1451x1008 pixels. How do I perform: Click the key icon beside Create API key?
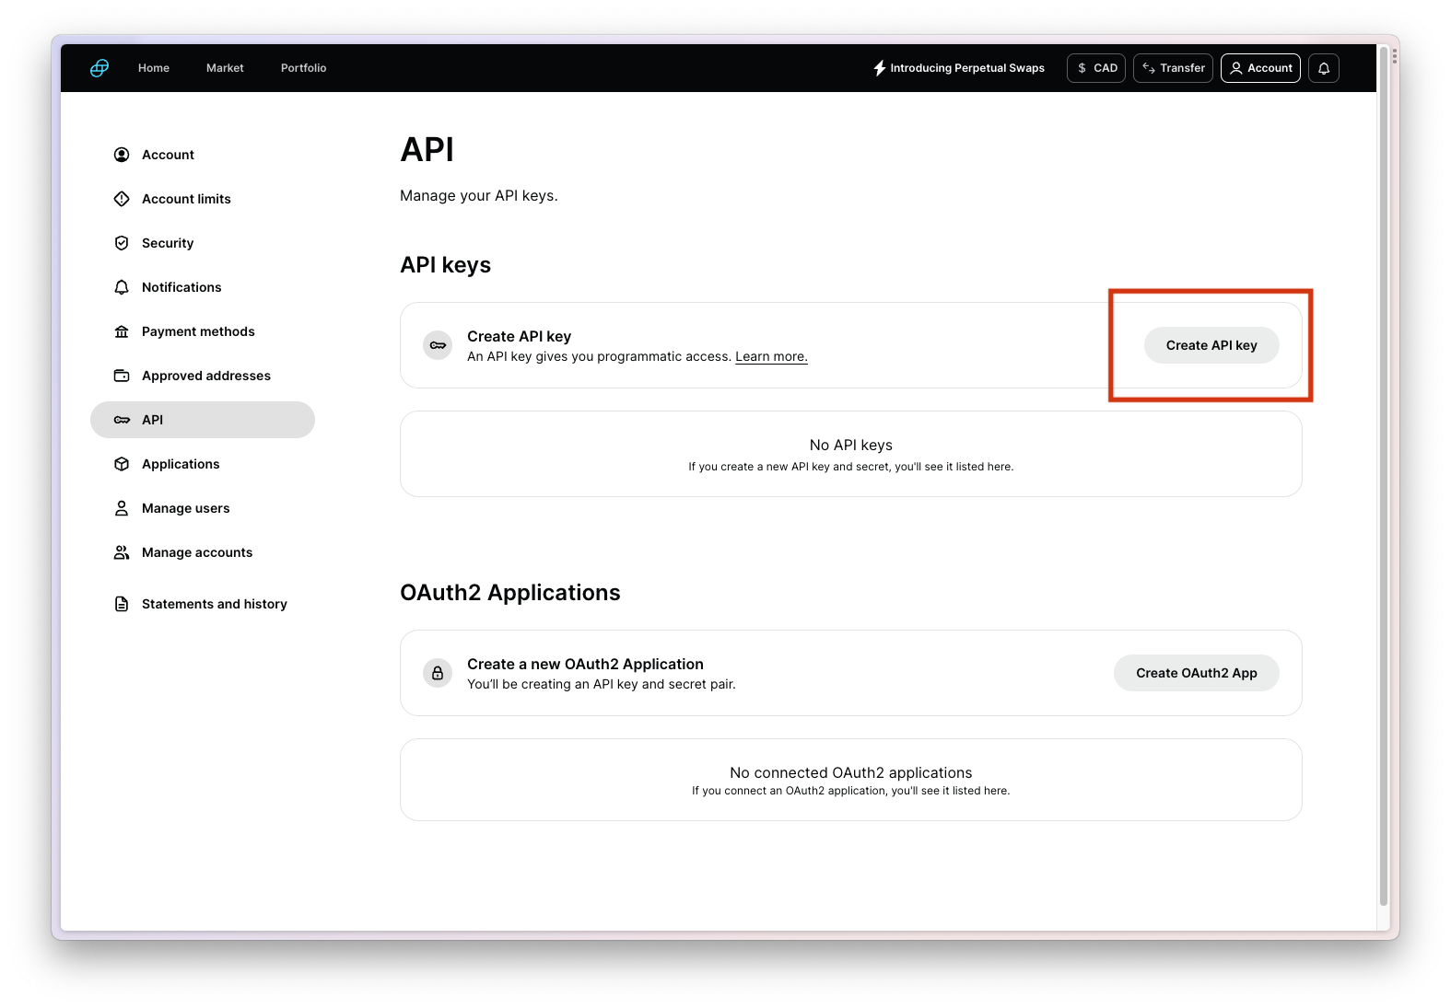(438, 345)
